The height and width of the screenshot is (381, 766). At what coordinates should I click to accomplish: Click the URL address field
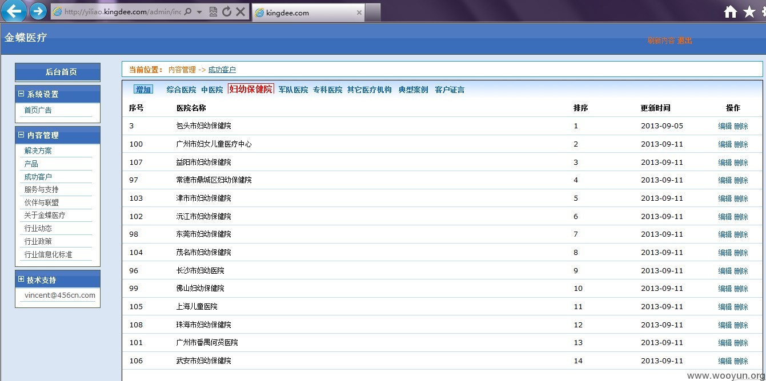[x=122, y=12]
